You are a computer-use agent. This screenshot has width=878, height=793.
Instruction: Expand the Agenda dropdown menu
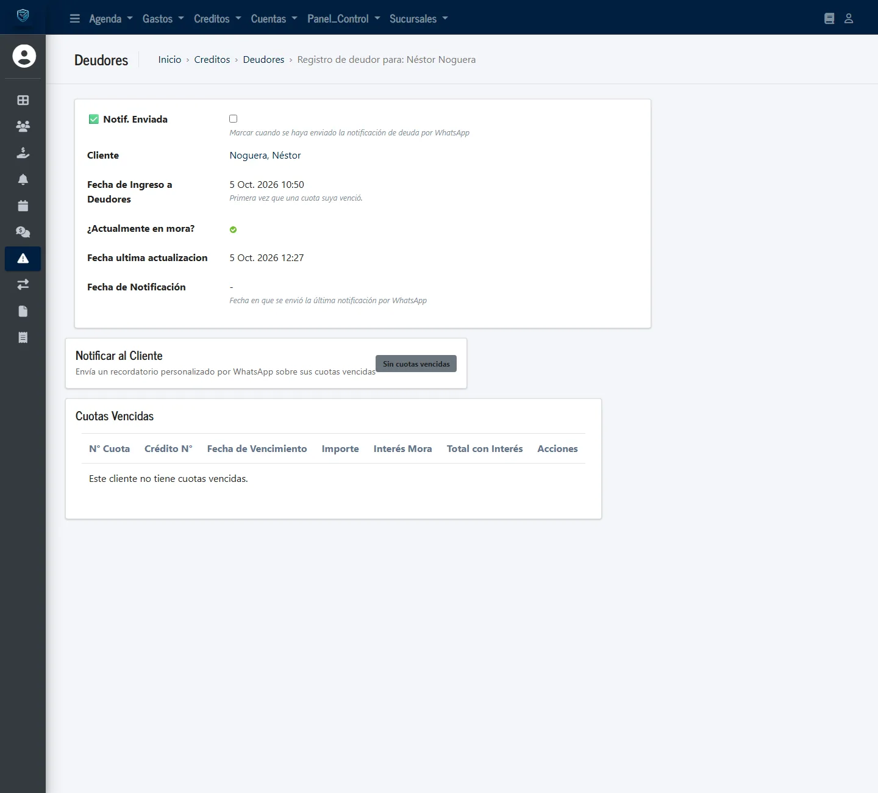pyautogui.click(x=111, y=19)
